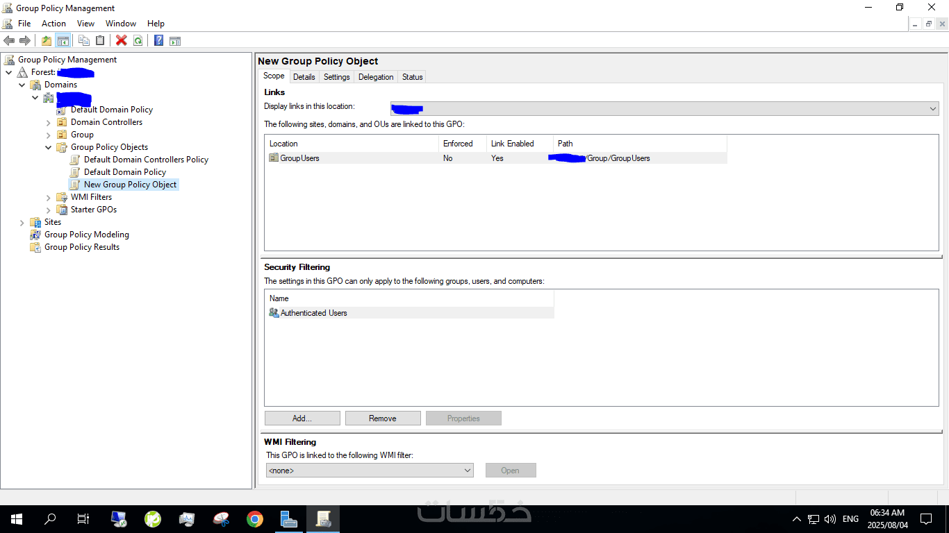This screenshot has height=533, width=949.
Task: Switch to the Details tab
Action: tap(304, 77)
